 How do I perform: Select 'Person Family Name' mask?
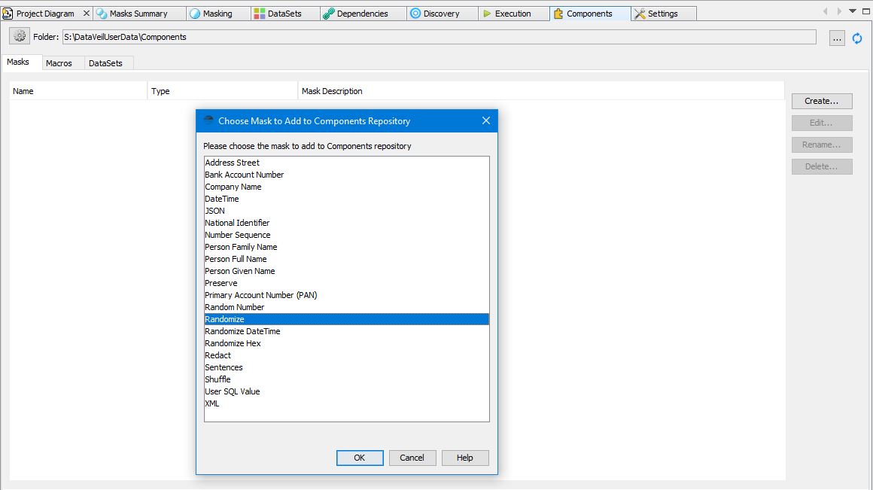coord(347,247)
